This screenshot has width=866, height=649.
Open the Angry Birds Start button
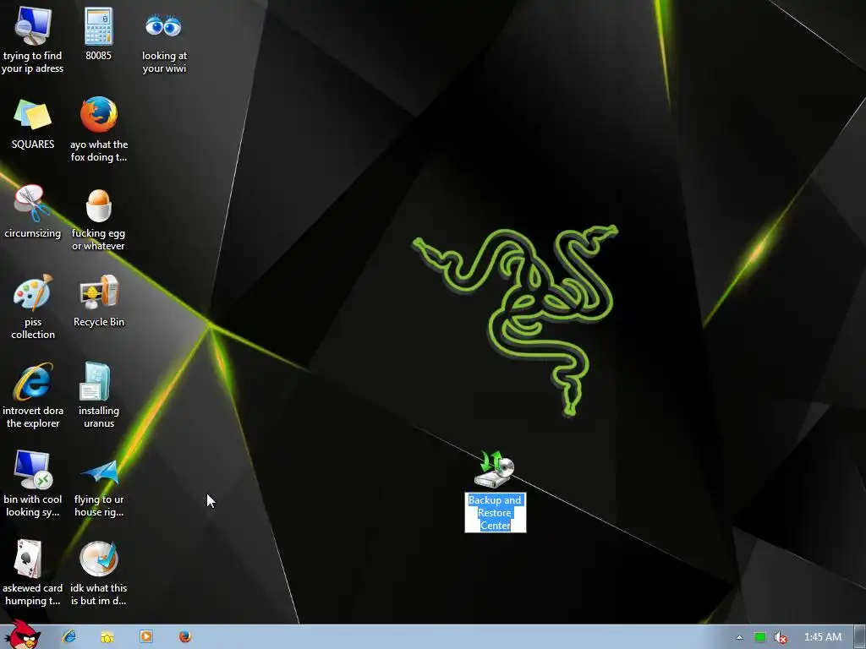coord(22,635)
